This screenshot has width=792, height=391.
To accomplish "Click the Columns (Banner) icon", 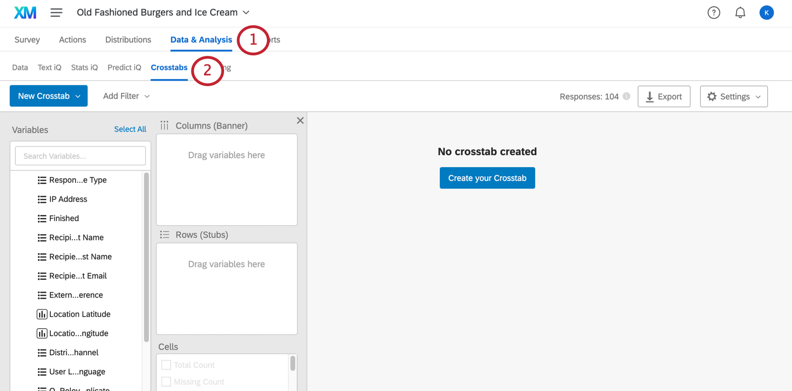I will click(x=164, y=125).
